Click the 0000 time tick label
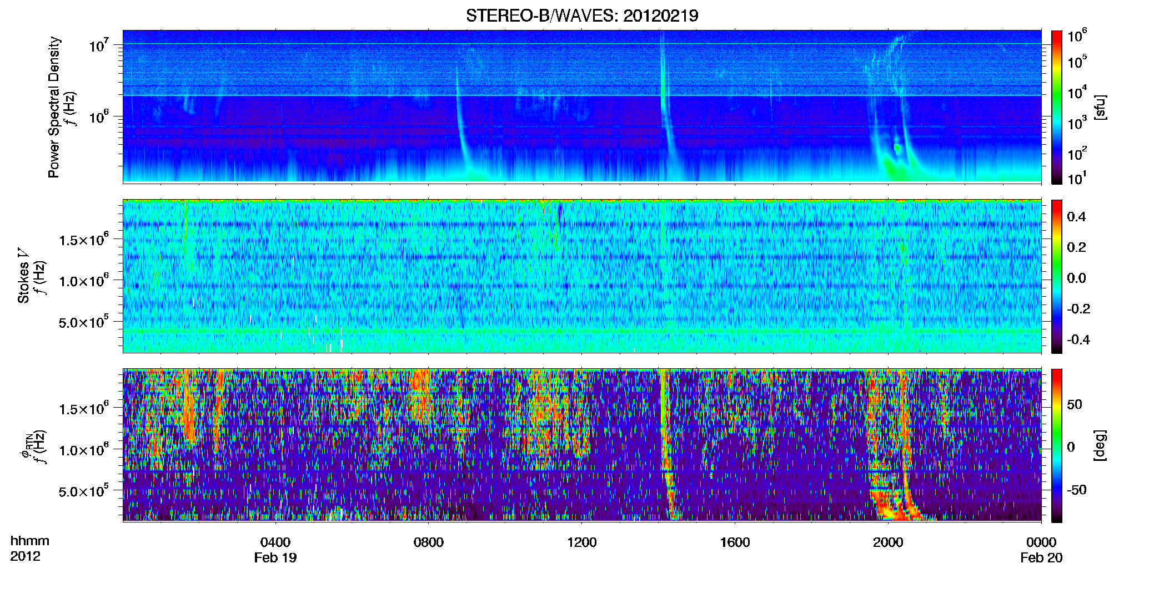This screenshot has height=599, width=1164. [1041, 542]
